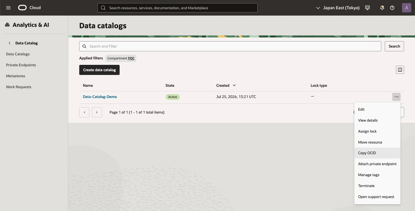Open Manage tags from the menu
Screen dimensions: 415x211
click(377, 175)
